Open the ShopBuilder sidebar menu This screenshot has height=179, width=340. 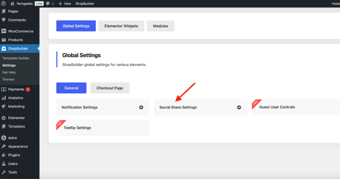click(20, 49)
